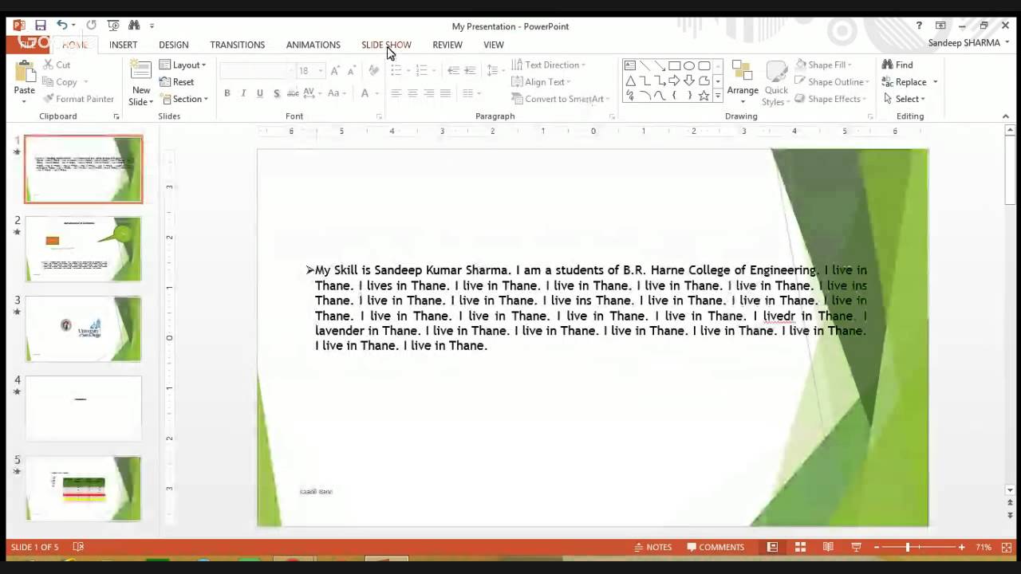Image resolution: width=1021 pixels, height=574 pixels.
Task: Insert a New Slide
Action: pos(141,84)
